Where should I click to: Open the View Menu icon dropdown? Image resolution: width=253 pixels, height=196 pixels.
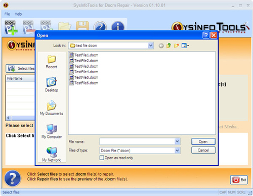click(185, 45)
